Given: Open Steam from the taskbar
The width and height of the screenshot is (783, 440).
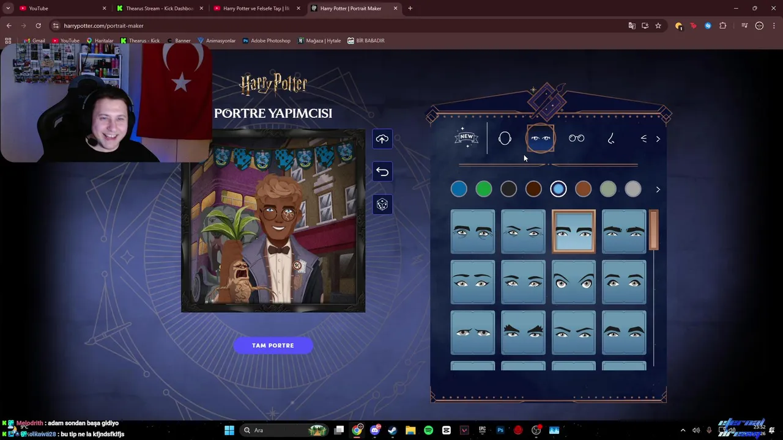Looking at the screenshot, I should coord(393,430).
